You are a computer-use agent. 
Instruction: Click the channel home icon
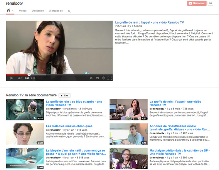tap(8, 10)
